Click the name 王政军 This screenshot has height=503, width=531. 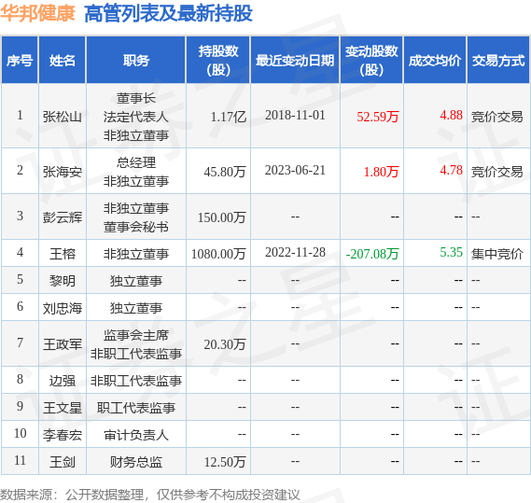[63, 344]
